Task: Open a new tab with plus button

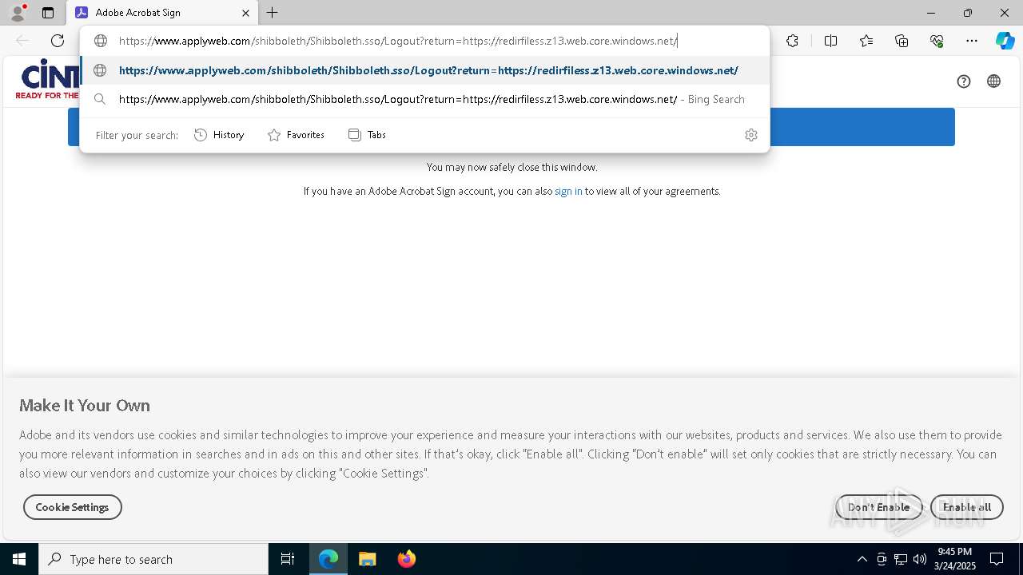Action: (273, 13)
